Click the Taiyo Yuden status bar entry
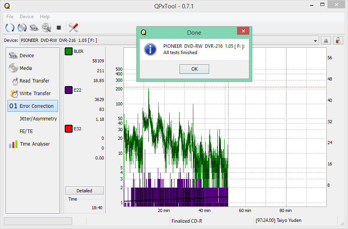 click(278, 220)
